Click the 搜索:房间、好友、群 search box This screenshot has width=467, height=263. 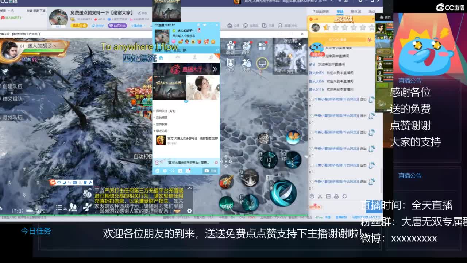[186, 50]
